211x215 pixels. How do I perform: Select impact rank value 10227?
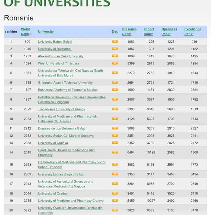[x=150, y=201]
